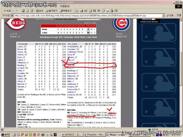Open the Cubs Stats link
The width and height of the screenshot is (183, 137).
pyautogui.click(x=91, y=37)
